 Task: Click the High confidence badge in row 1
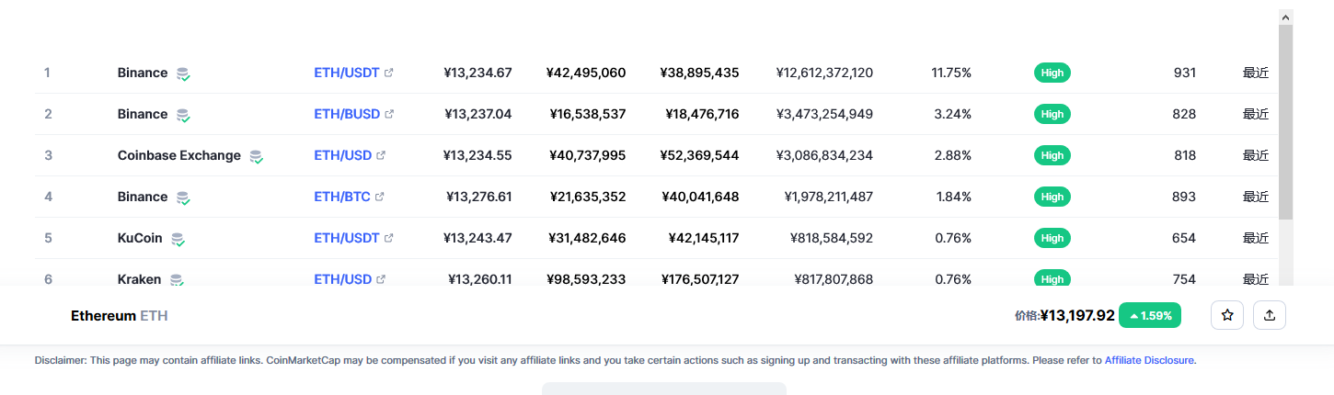[1052, 73]
